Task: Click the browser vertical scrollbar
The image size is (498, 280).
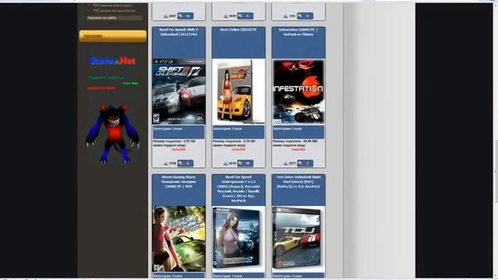Action: pyautogui.click(x=496, y=140)
